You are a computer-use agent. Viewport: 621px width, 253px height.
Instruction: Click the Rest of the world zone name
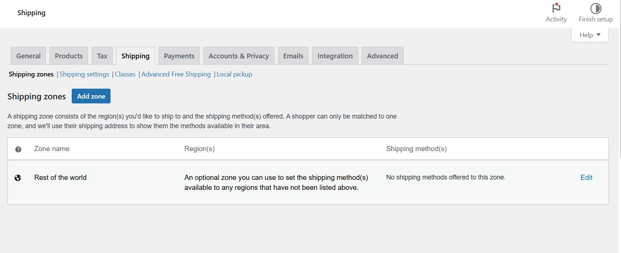[60, 178]
